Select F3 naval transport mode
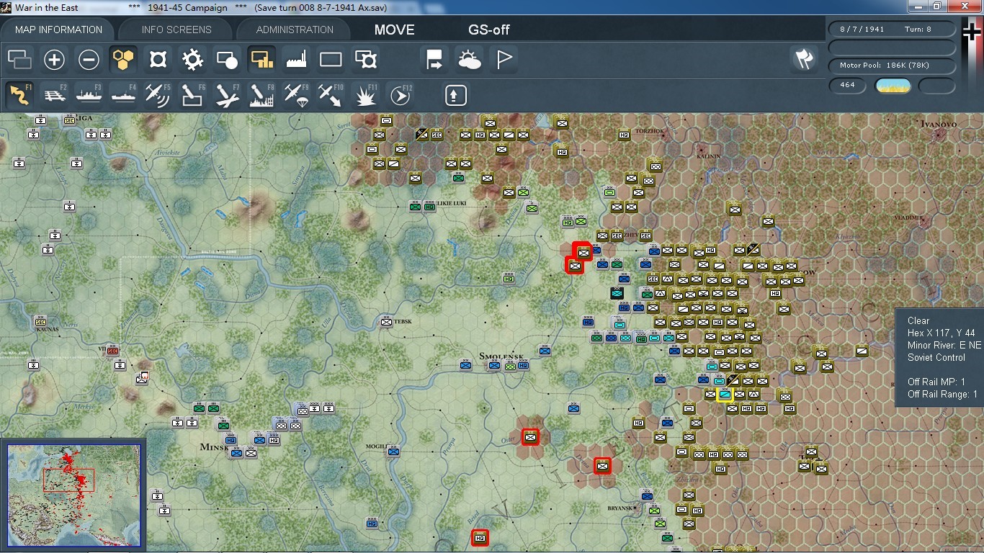The height and width of the screenshot is (553, 984). [89, 94]
